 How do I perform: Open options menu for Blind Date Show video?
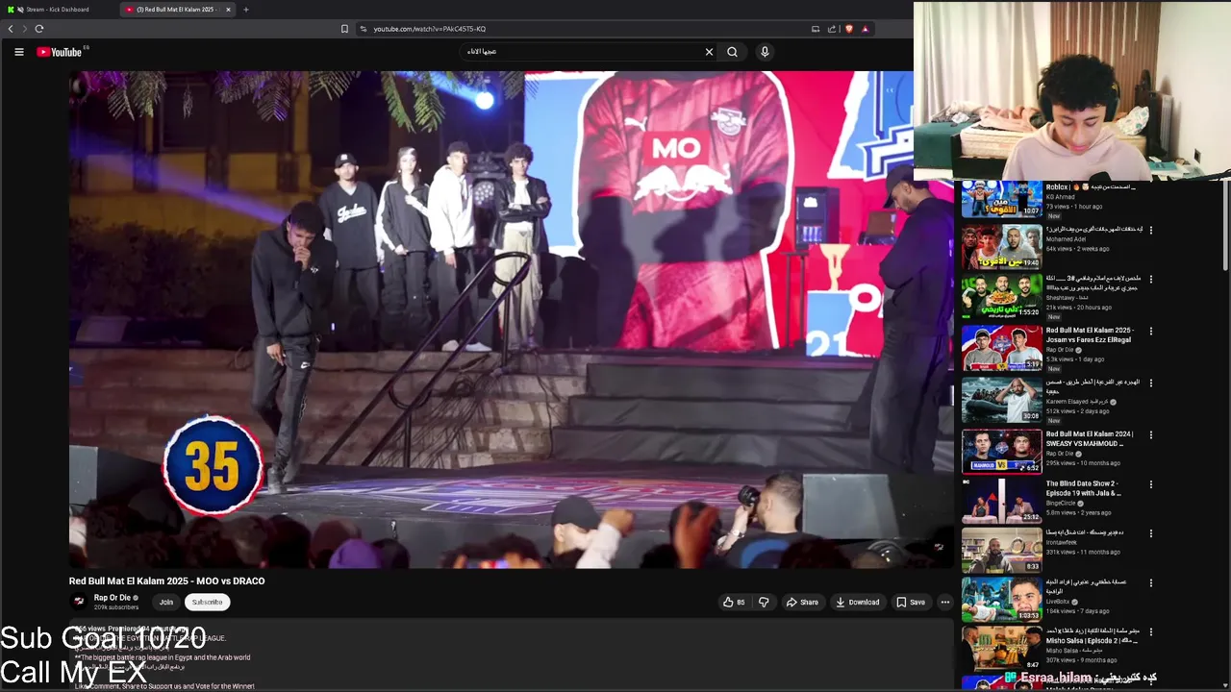coord(1150,484)
